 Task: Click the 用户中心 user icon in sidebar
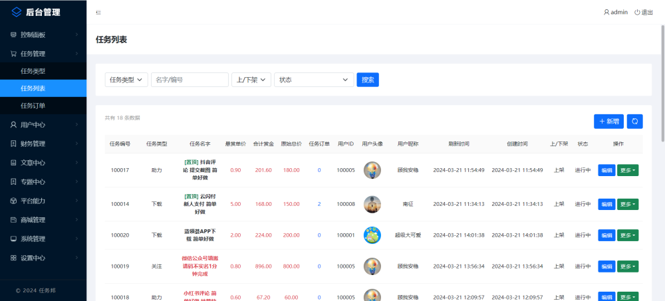[x=13, y=124]
